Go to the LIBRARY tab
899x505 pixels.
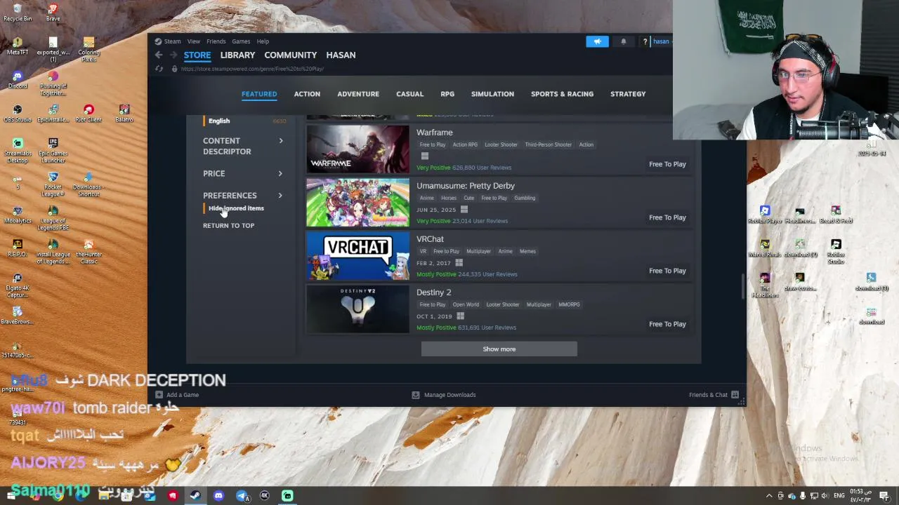tap(237, 55)
